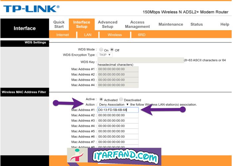Open Access Management tab

click(137, 24)
